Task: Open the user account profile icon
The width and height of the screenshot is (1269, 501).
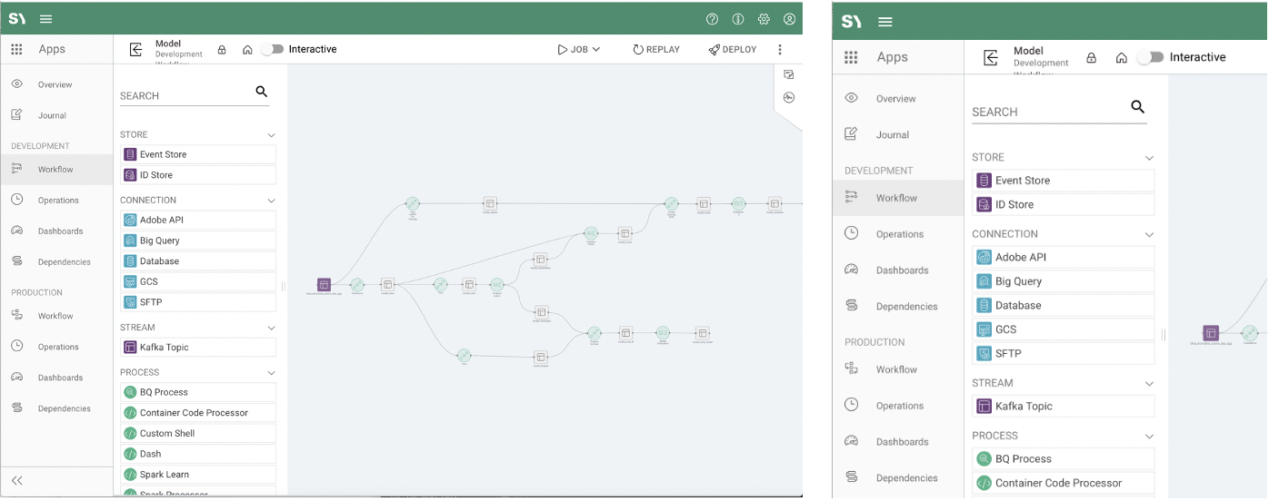Action: (x=789, y=19)
